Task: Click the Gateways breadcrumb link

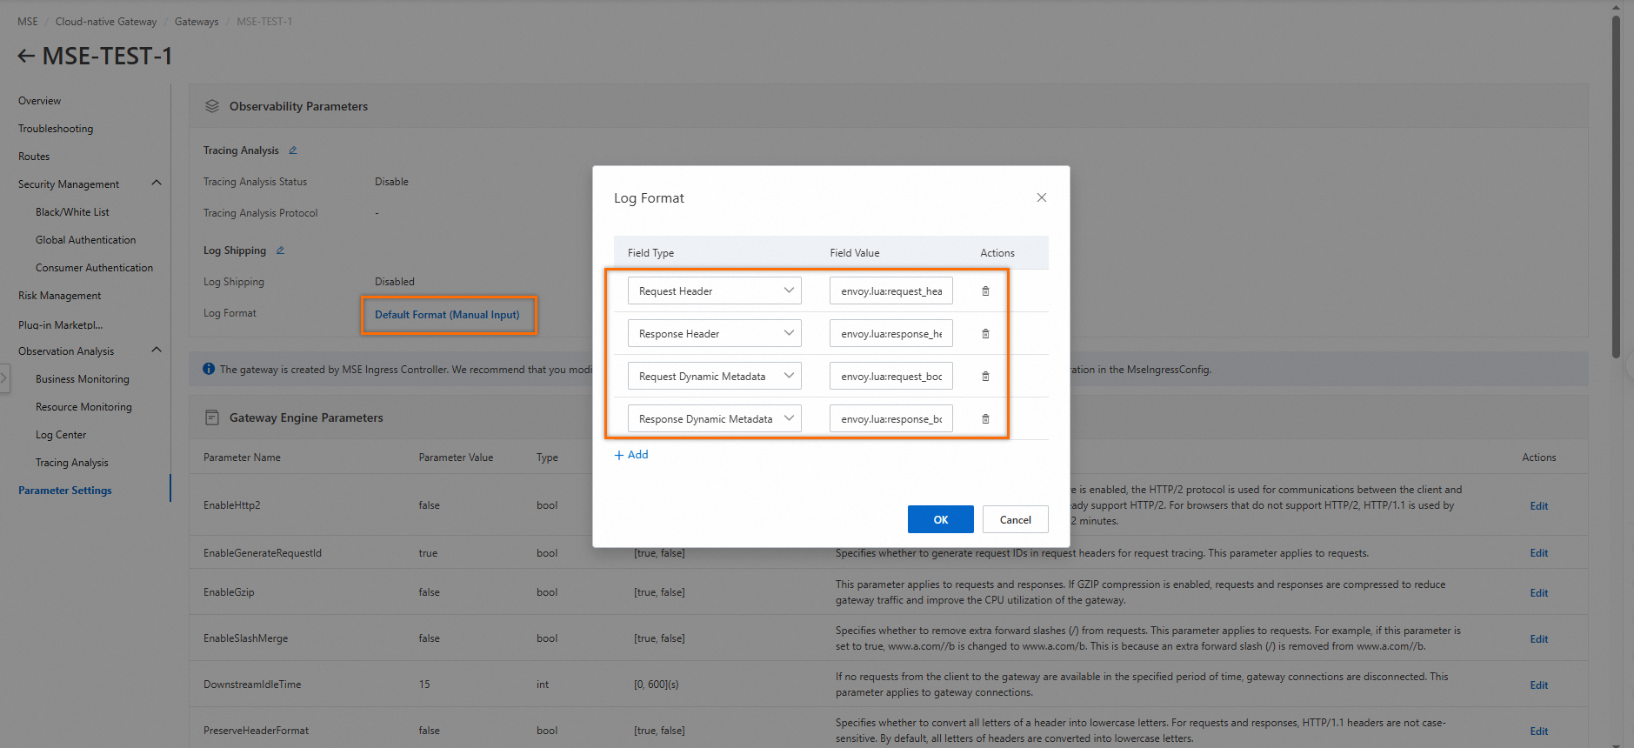Action: 197,22
